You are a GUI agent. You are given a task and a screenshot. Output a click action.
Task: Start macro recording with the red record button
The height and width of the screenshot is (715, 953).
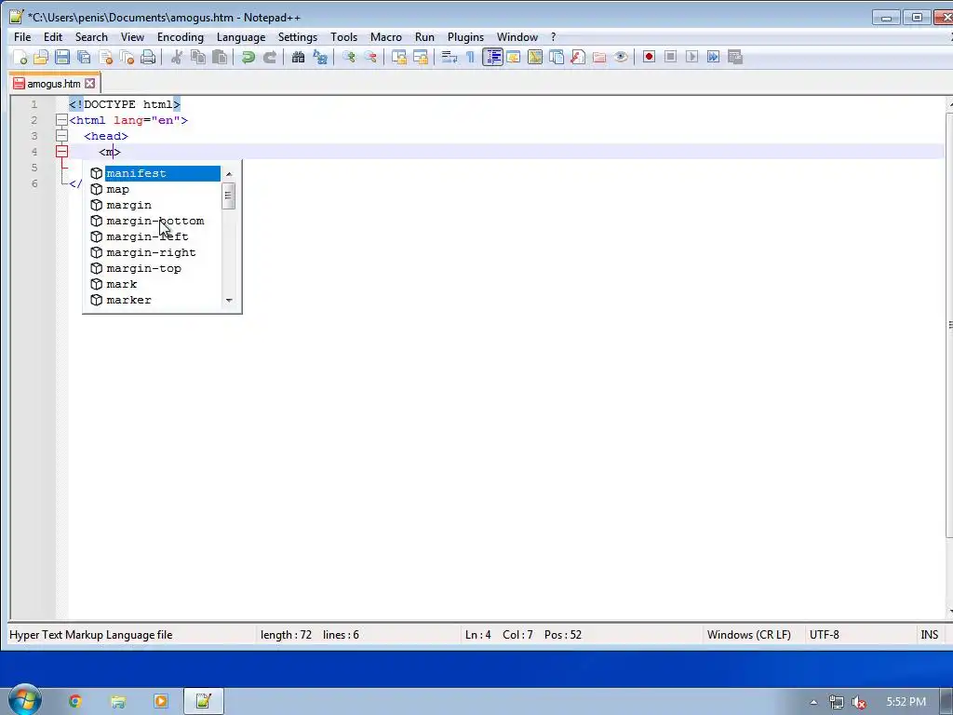point(649,57)
